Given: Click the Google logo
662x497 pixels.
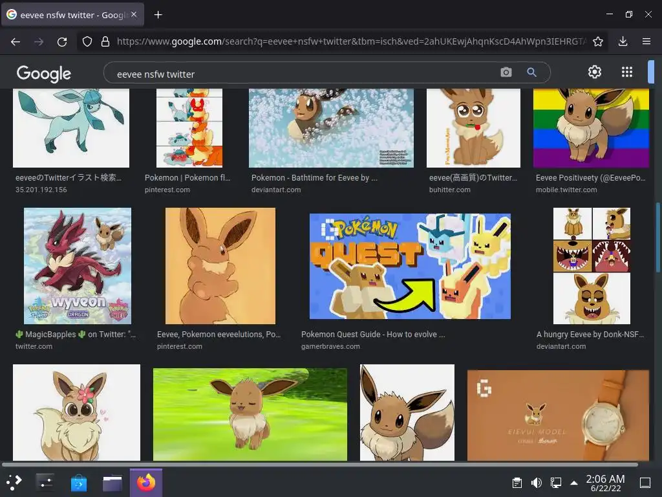Looking at the screenshot, I should [x=44, y=74].
